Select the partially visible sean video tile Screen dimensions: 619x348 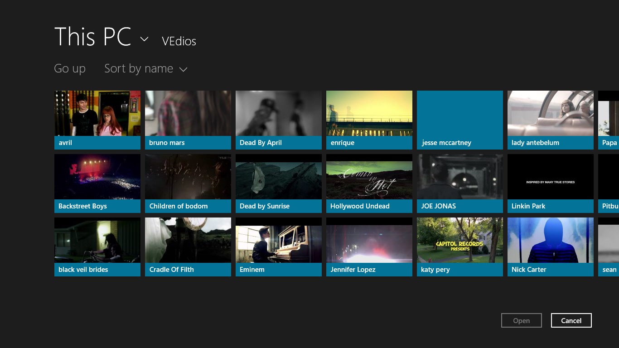coord(609,247)
